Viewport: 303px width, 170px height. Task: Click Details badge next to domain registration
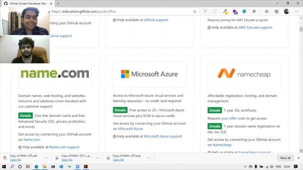214,126
